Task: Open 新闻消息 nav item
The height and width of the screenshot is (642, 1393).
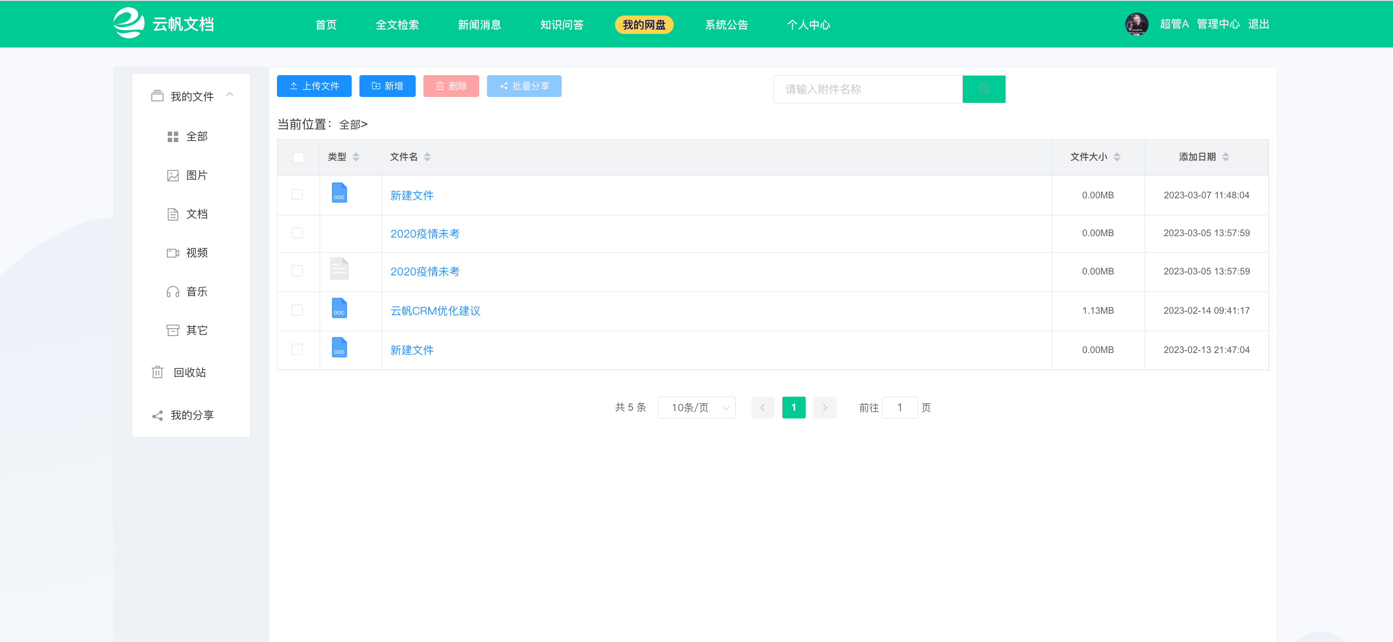Action: pyautogui.click(x=480, y=25)
